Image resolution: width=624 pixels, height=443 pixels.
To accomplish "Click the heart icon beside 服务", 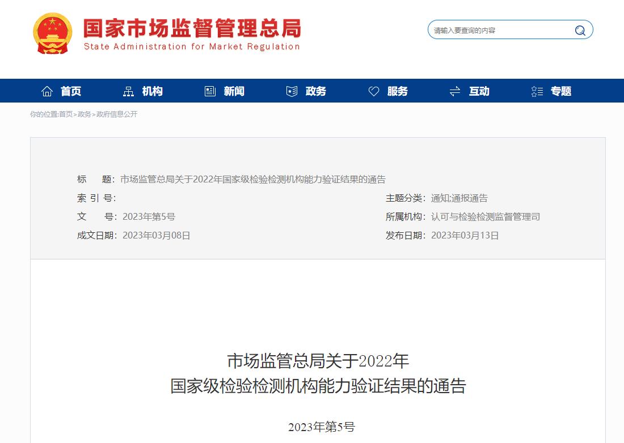I will 374,91.
